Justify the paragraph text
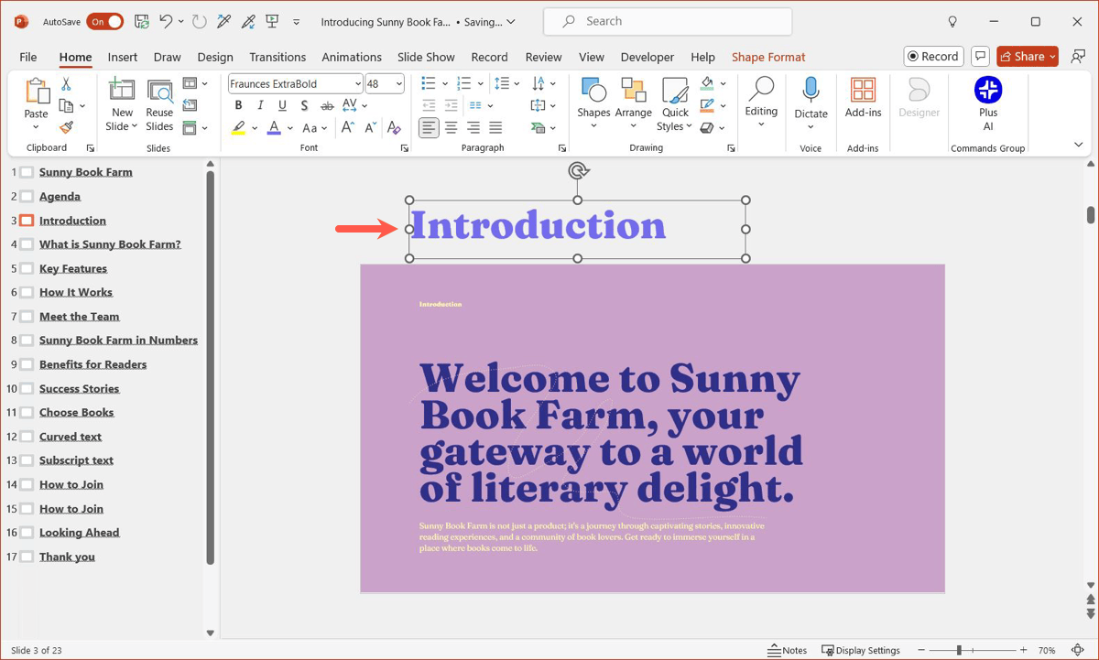Image resolution: width=1099 pixels, height=660 pixels. click(495, 128)
